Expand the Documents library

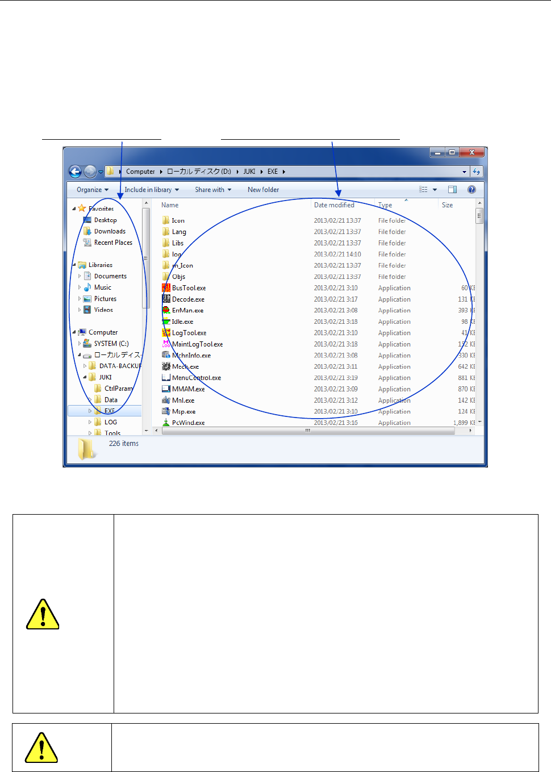(80, 276)
